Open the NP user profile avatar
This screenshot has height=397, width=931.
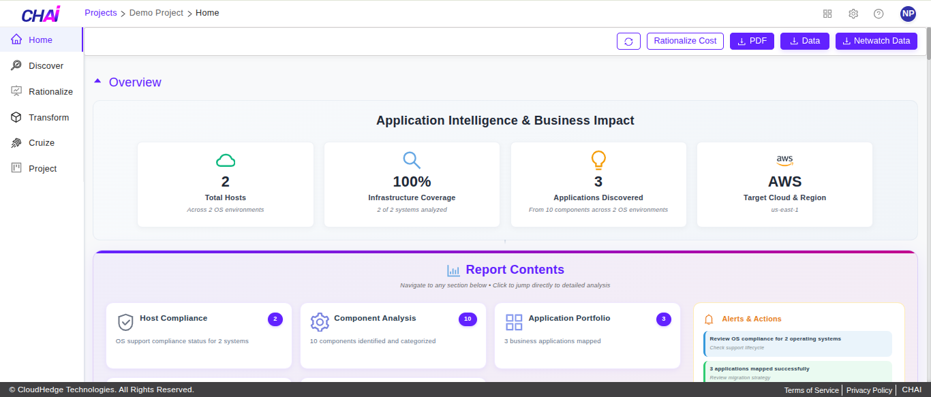[908, 14]
